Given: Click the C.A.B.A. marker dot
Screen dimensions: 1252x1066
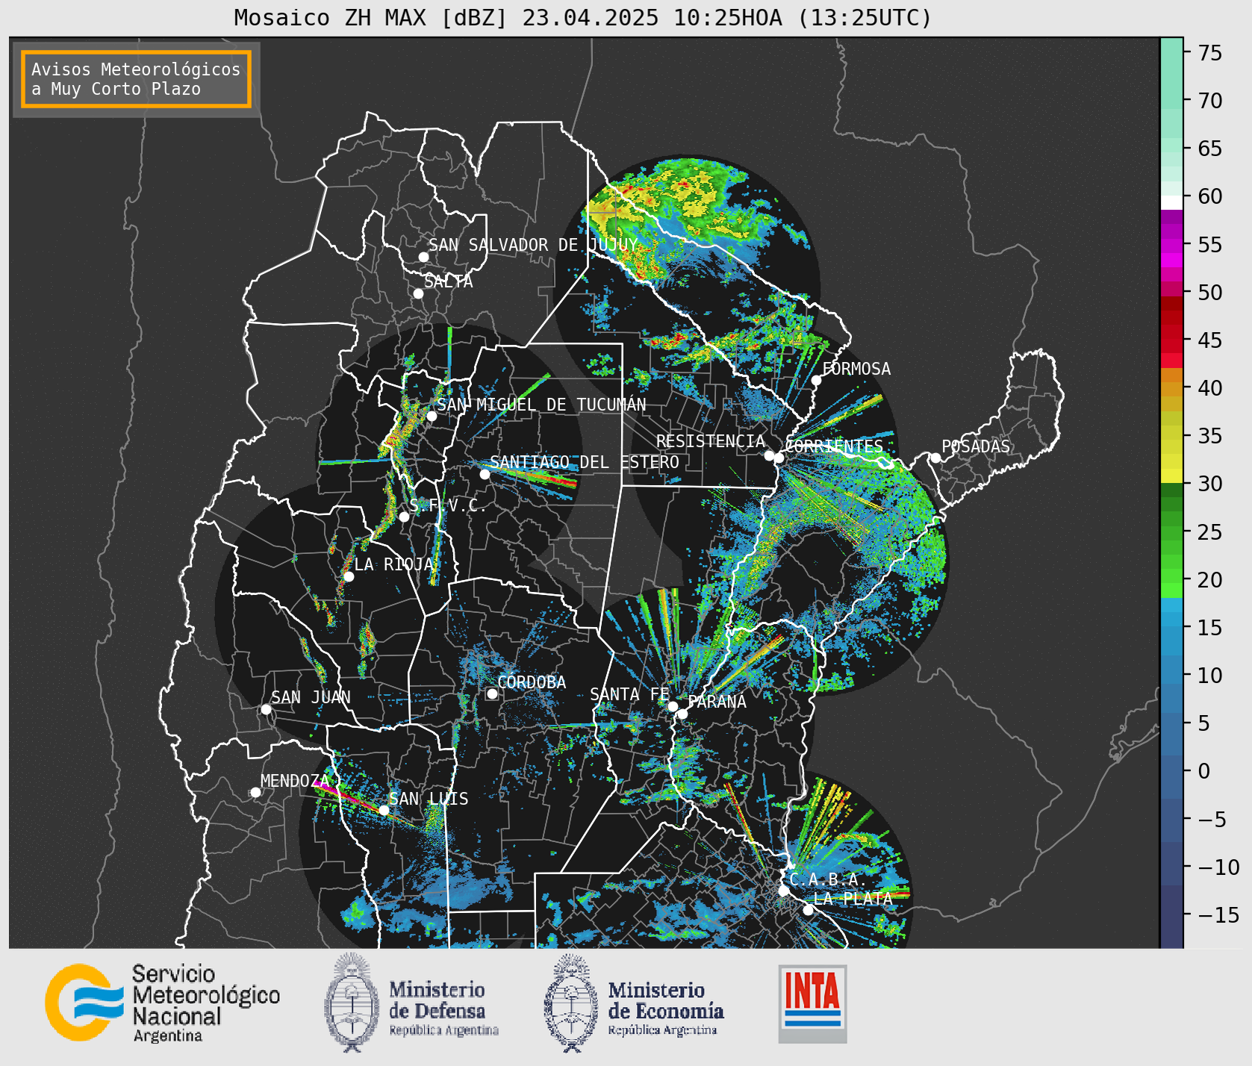Looking at the screenshot, I should pyautogui.click(x=783, y=891).
